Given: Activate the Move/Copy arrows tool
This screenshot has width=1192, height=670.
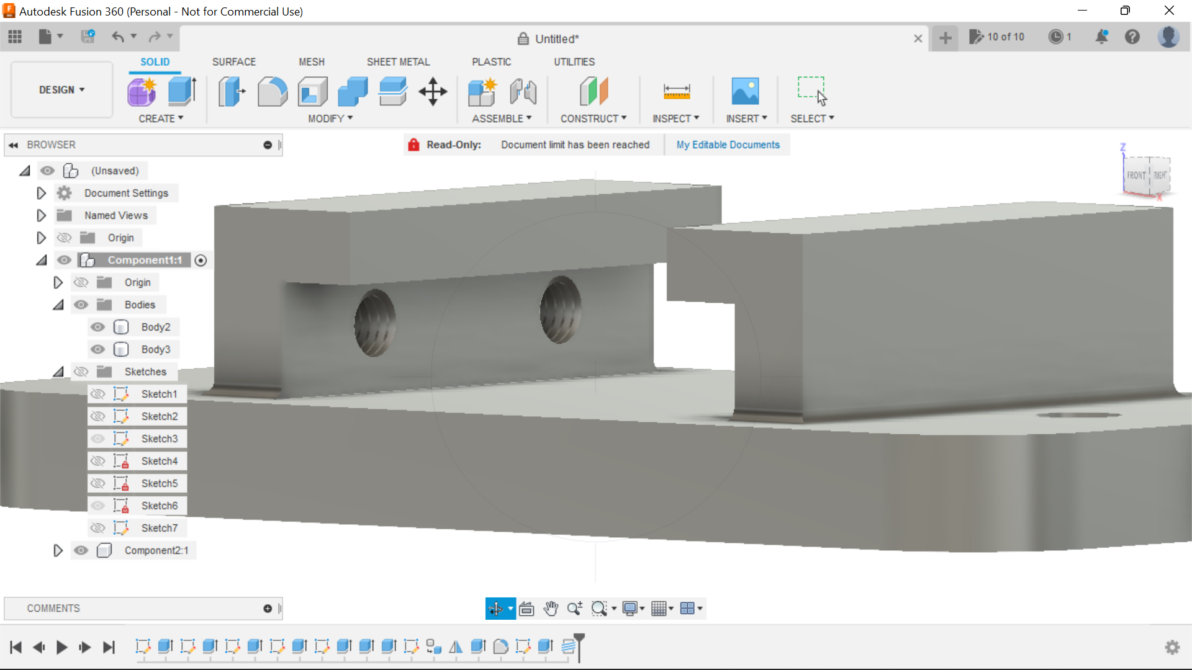Looking at the screenshot, I should point(433,92).
